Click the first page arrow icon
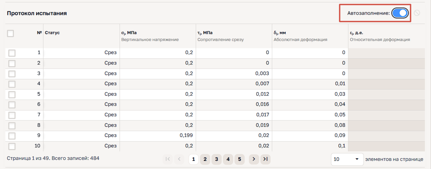Viewport: 431px width, 169px height. coord(168,159)
